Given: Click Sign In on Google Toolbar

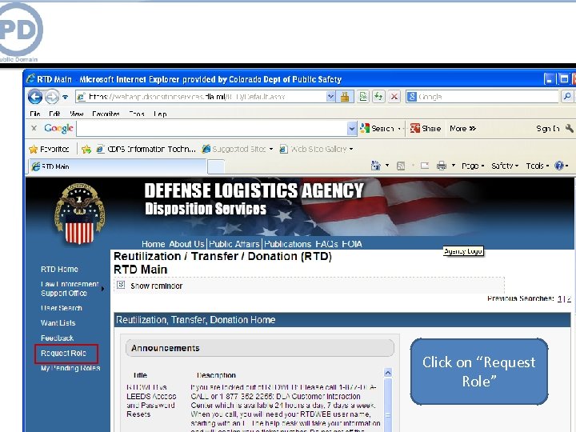Looking at the screenshot, I should coord(548,128).
